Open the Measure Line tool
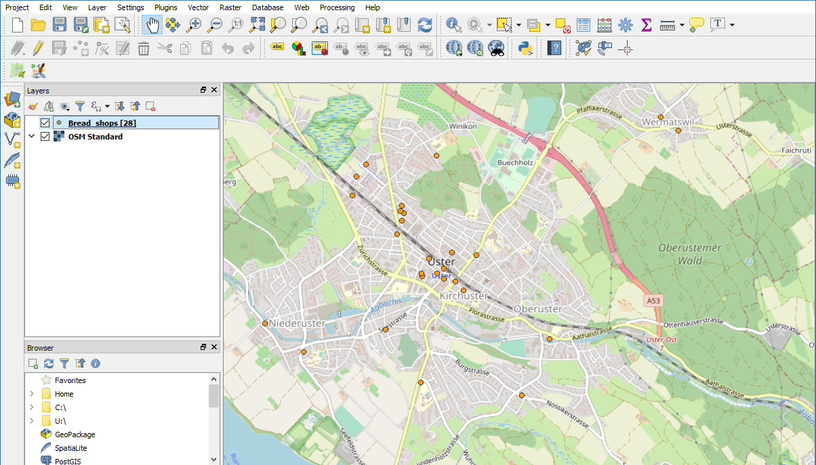The image size is (816, 465). [x=668, y=24]
